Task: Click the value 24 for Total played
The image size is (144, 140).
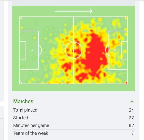Action: click(x=131, y=110)
